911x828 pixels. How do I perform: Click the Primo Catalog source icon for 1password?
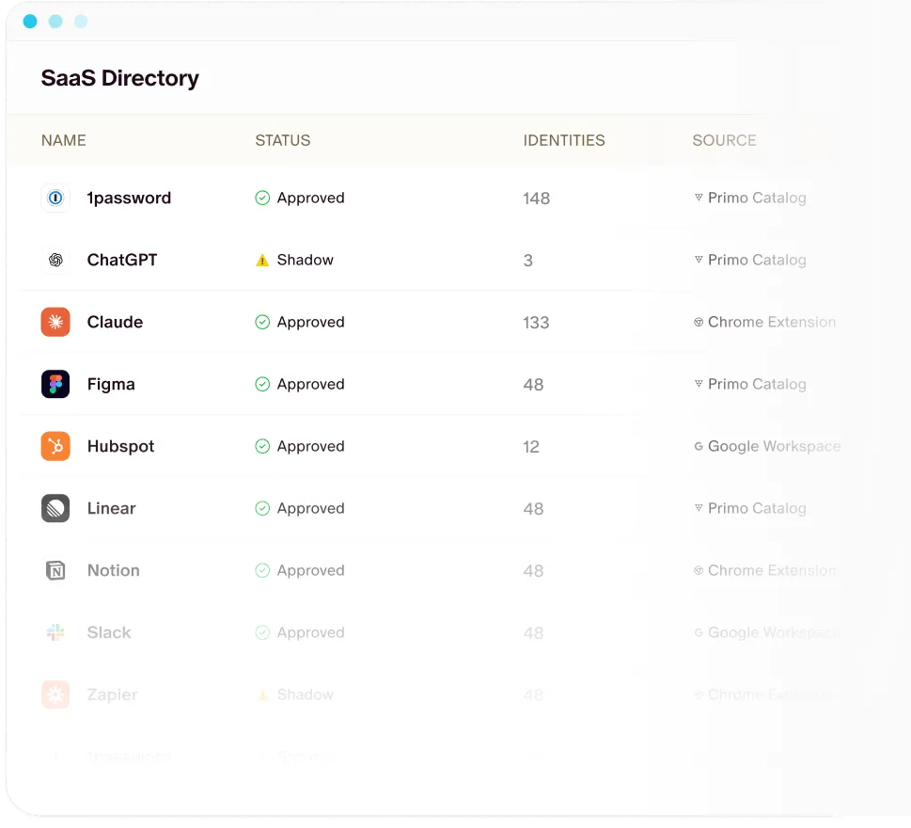[699, 198]
